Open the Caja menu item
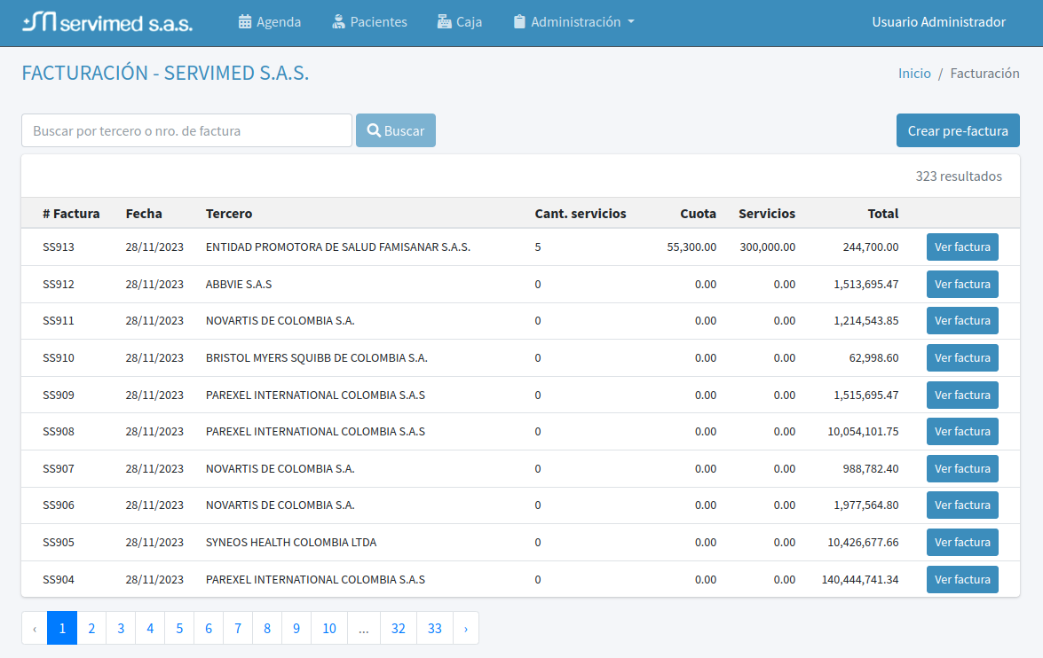1043x658 pixels. click(469, 22)
